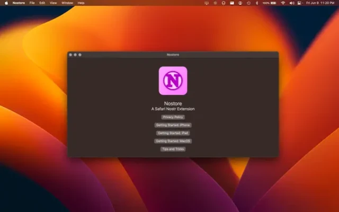
Task: Click the Tips and Tricks button
Action: click(x=173, y=149)
